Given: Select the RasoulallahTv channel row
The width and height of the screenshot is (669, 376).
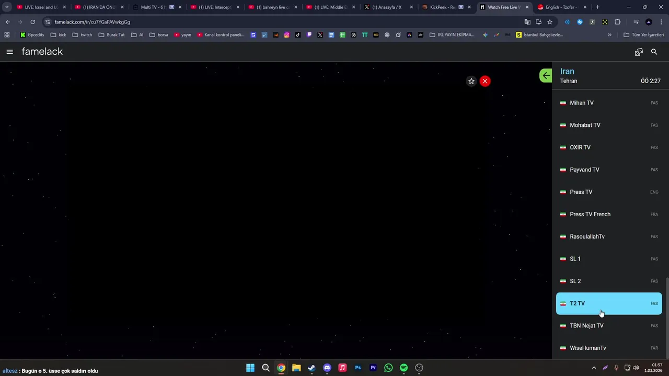Looking at the screenshot, I should pos(609,237).
